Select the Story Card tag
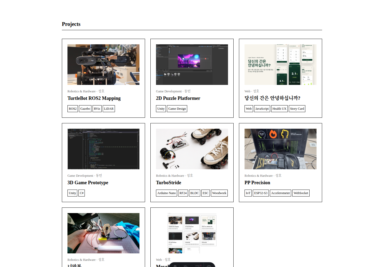Viewport: 384px width, 267px height. click(297, 109)
